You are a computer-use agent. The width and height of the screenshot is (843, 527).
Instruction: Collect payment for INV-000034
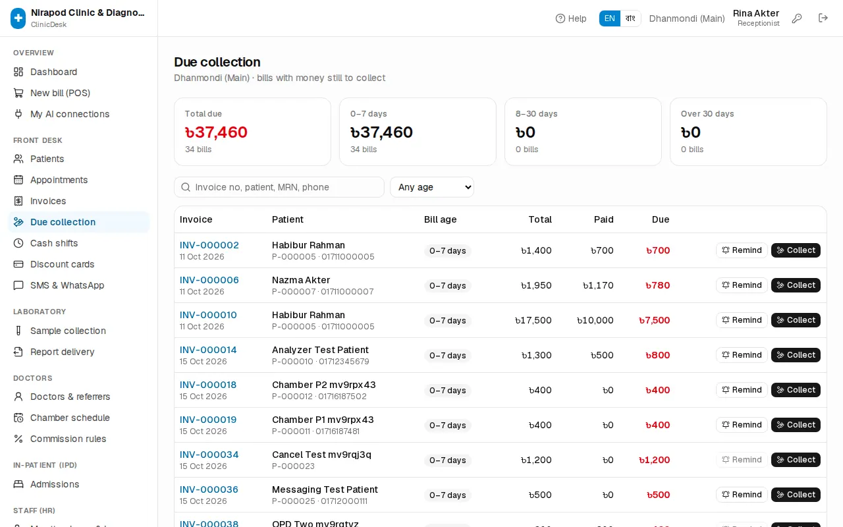tap(796, 460)
